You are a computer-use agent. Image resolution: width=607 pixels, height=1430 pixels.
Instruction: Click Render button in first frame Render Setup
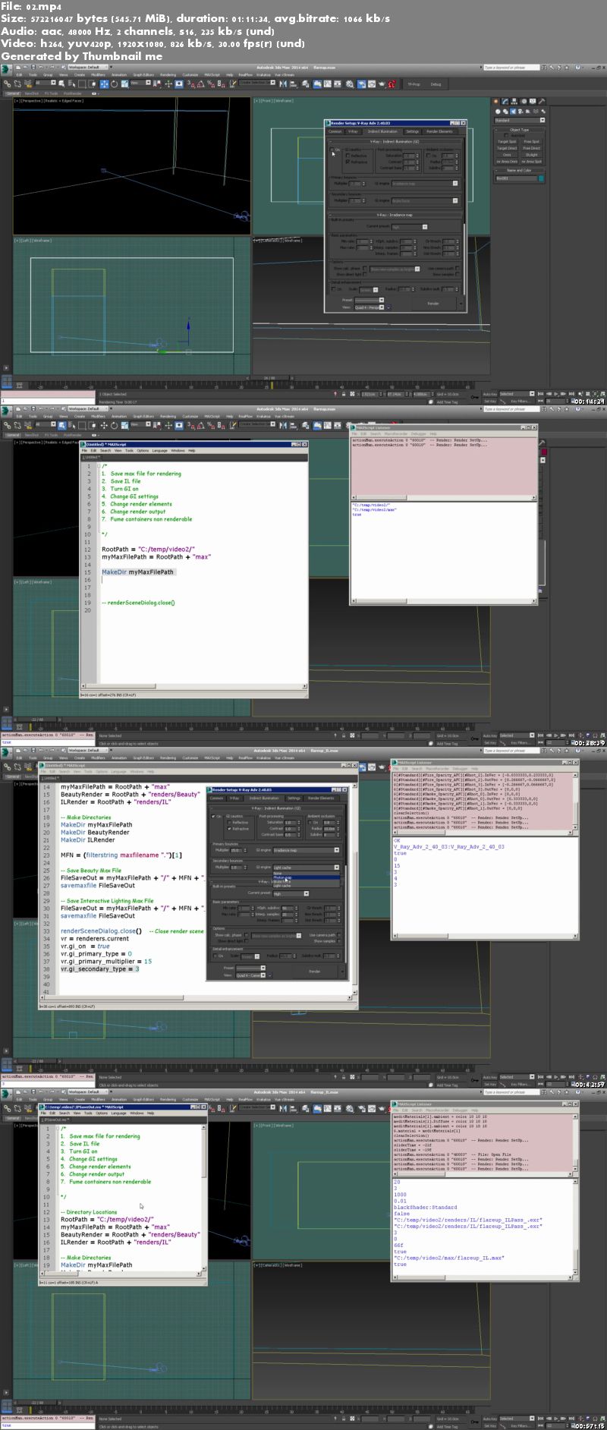click(432, 304)
